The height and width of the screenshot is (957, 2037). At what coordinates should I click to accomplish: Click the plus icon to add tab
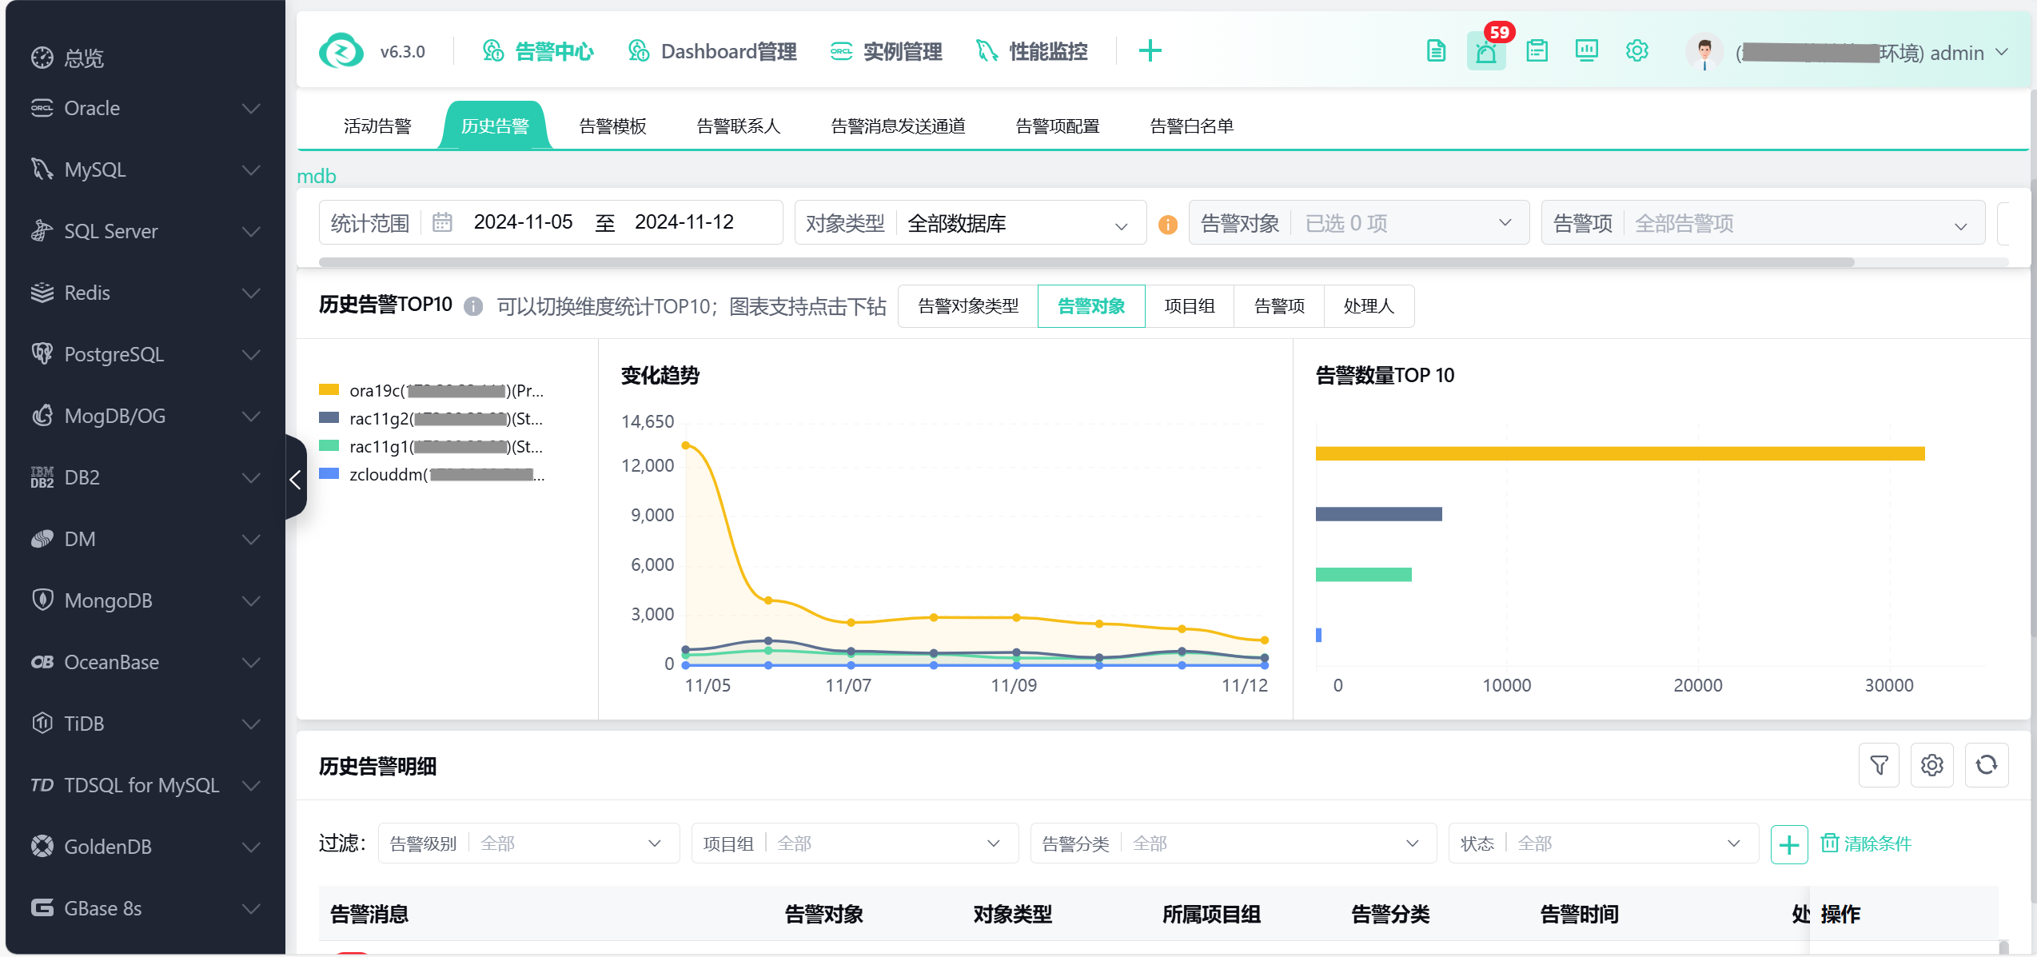pos(1150,52)
